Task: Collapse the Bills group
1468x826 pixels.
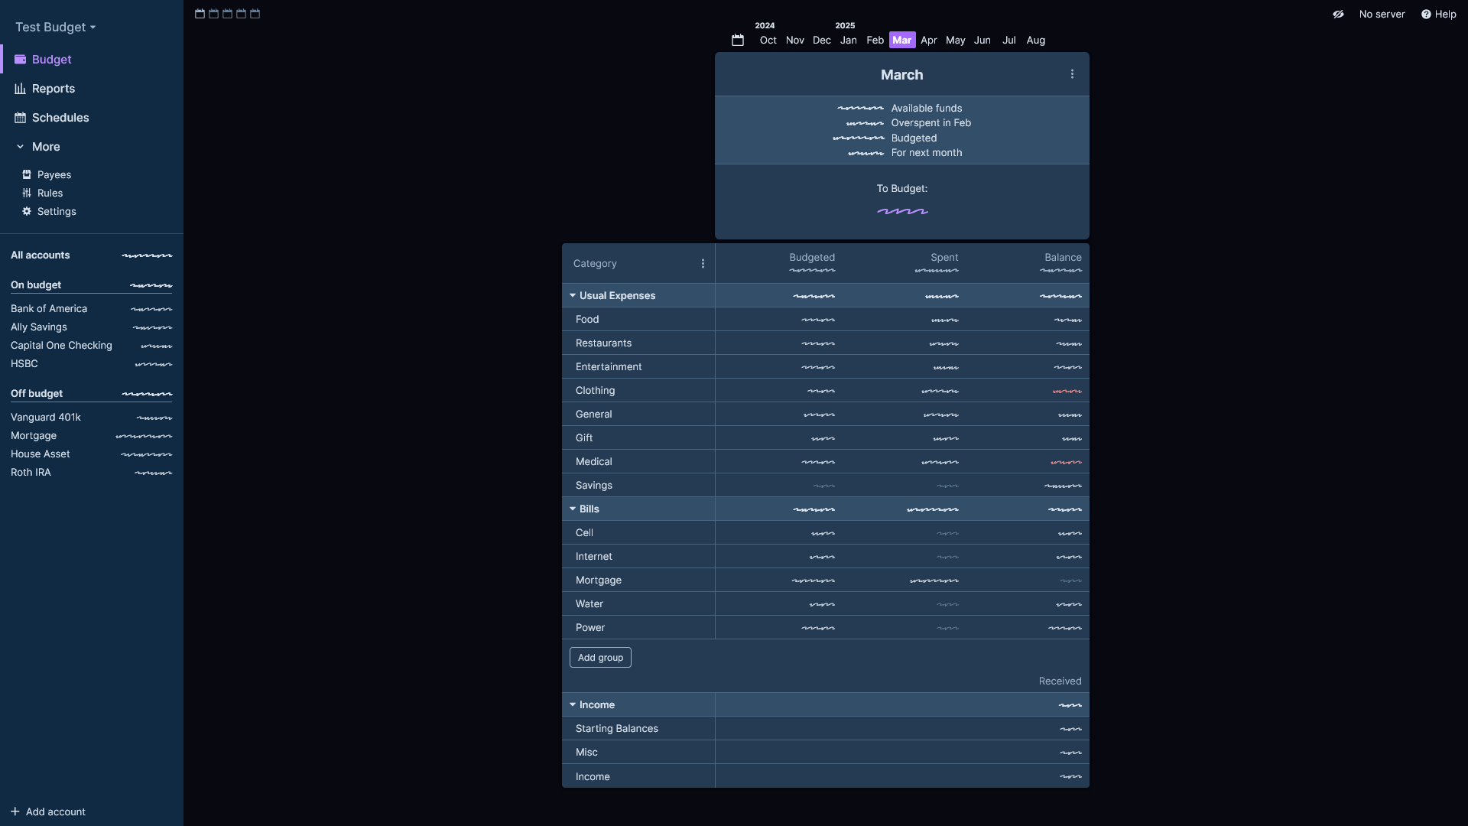Action: click(x=573, y=509)
